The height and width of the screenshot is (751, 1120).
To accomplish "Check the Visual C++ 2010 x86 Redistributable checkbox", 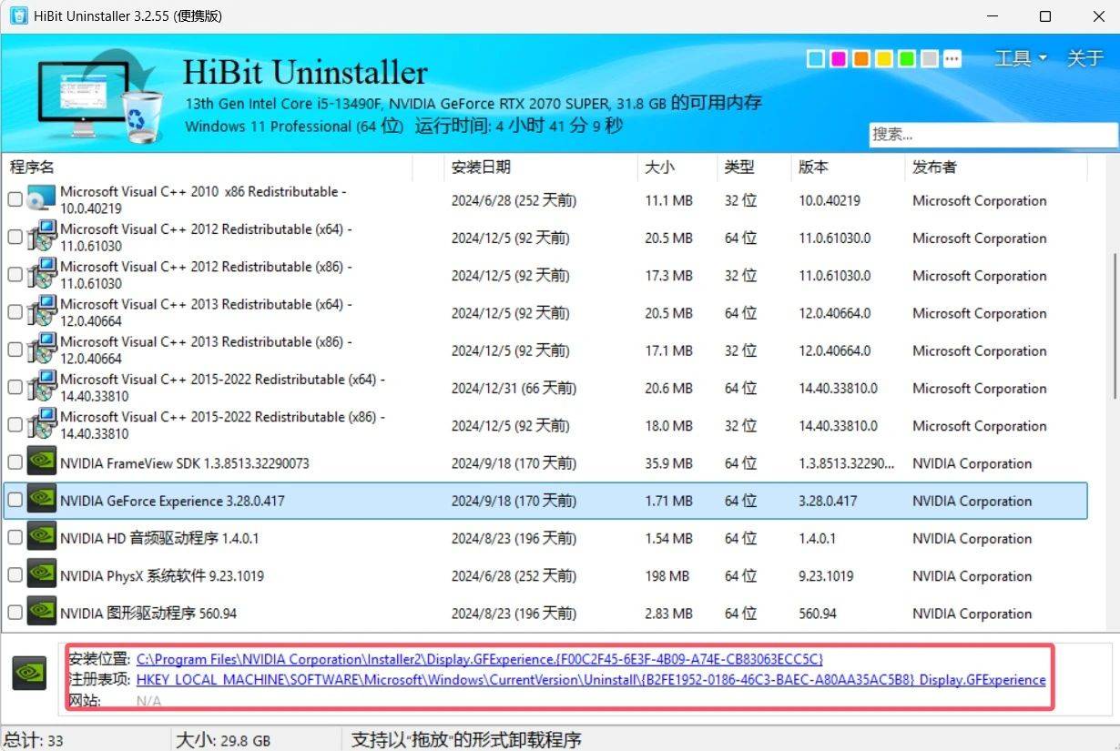I will [x=15, y=199].
